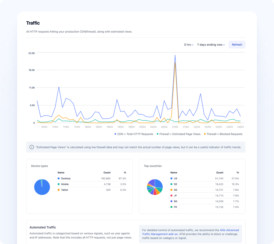The height and width of the screenshot is (244, 274).
Task: Click the blue US country dot
Action: pos(172,179)
